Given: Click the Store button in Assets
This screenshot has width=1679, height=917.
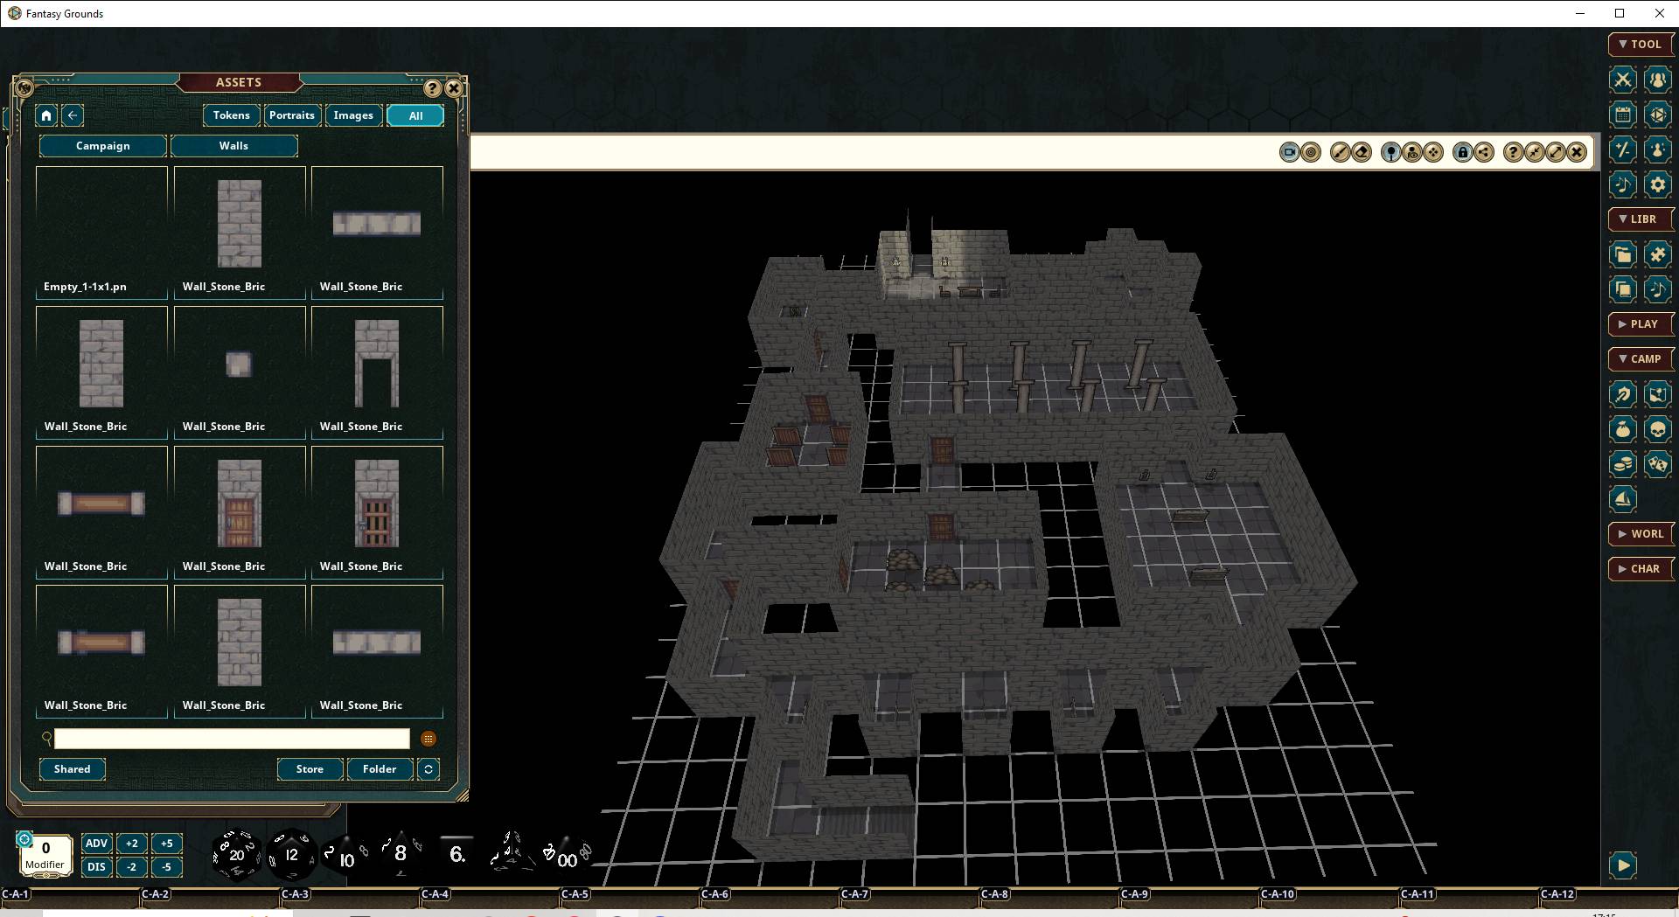Looking at the screenshot, I should tap(310, 769).
